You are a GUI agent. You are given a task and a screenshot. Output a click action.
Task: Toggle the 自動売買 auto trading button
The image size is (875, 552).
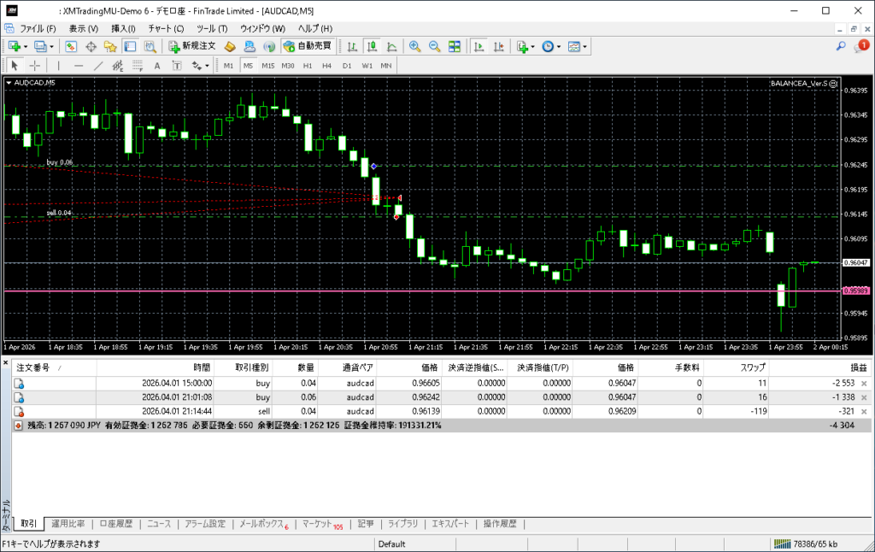307,46
